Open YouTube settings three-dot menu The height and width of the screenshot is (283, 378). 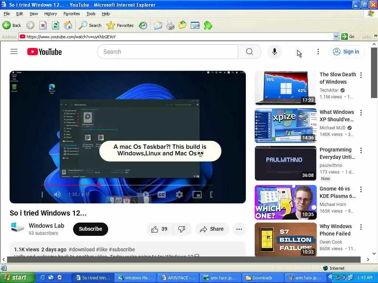318,52
